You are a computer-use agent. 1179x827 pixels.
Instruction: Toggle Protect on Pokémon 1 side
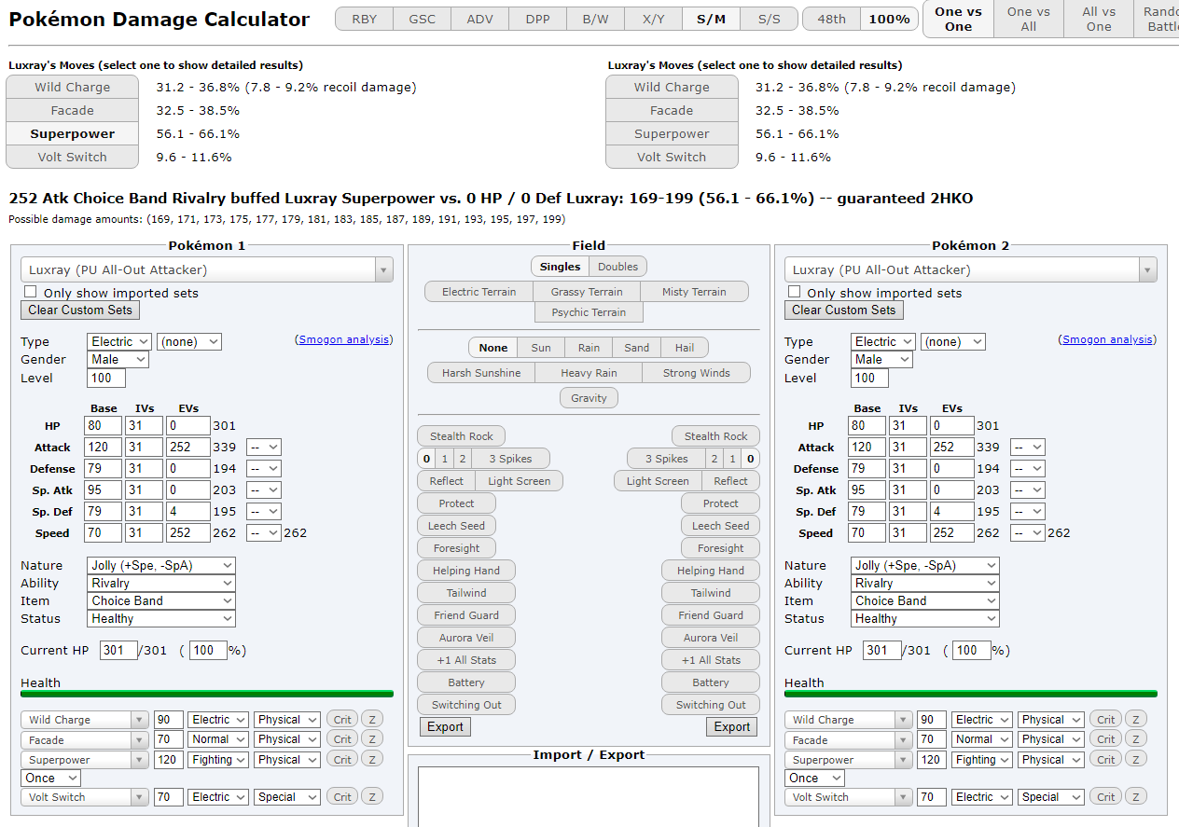tap(457, 503)
